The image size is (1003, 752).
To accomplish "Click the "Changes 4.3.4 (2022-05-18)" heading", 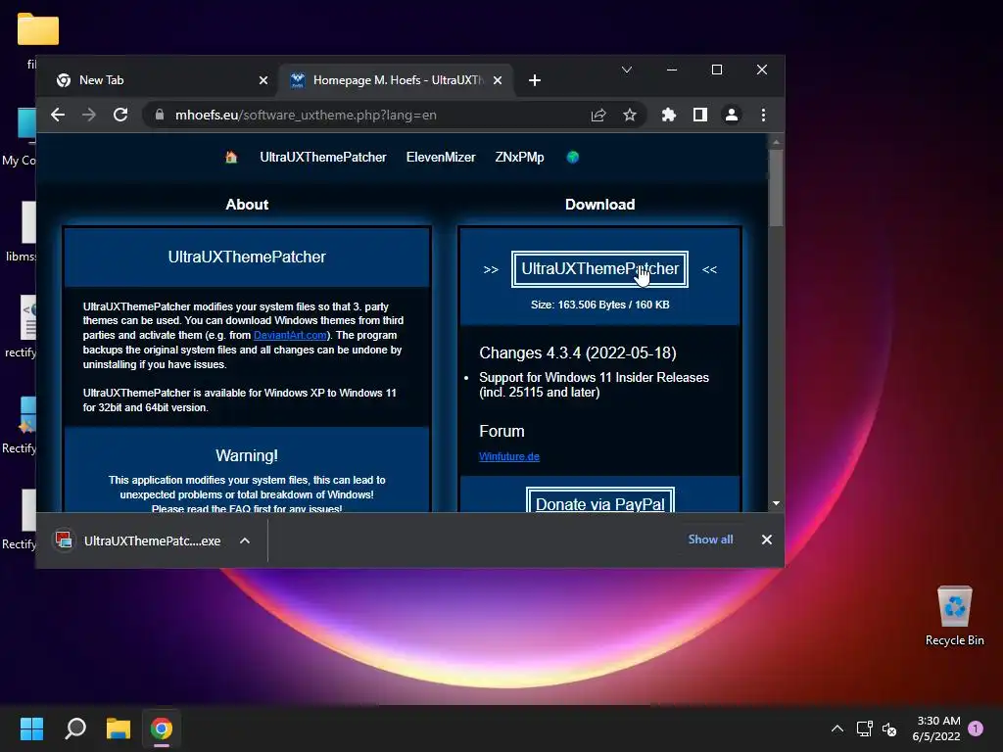I will coord(578,352).
